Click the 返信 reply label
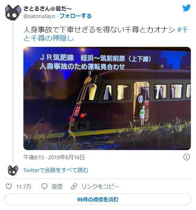 (x=57, y=187)
